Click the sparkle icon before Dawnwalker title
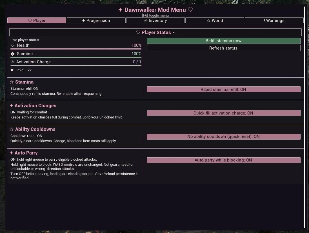This screenshot has width=309, height=233. tap(120, 10)
